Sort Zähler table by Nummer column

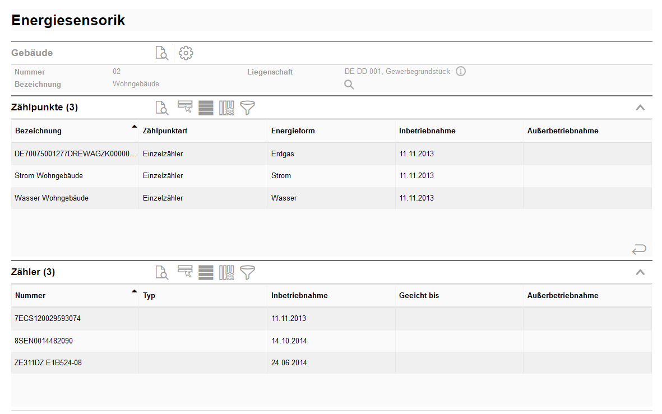[31, 296]
